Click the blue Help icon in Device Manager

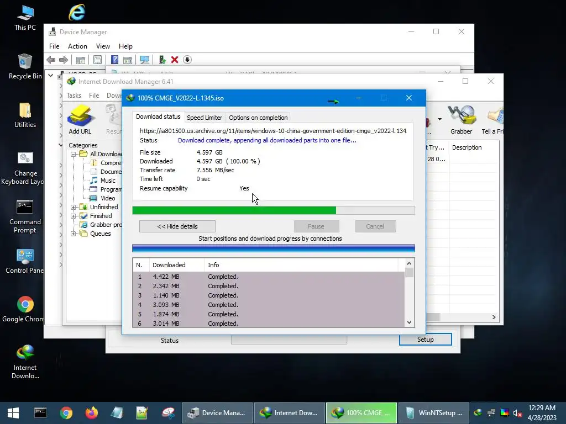[x=114, y=60]
